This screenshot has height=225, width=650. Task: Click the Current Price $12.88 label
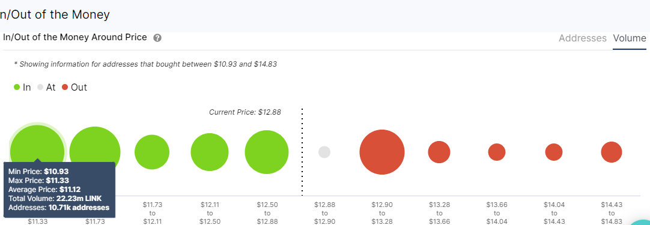[245, 112]
